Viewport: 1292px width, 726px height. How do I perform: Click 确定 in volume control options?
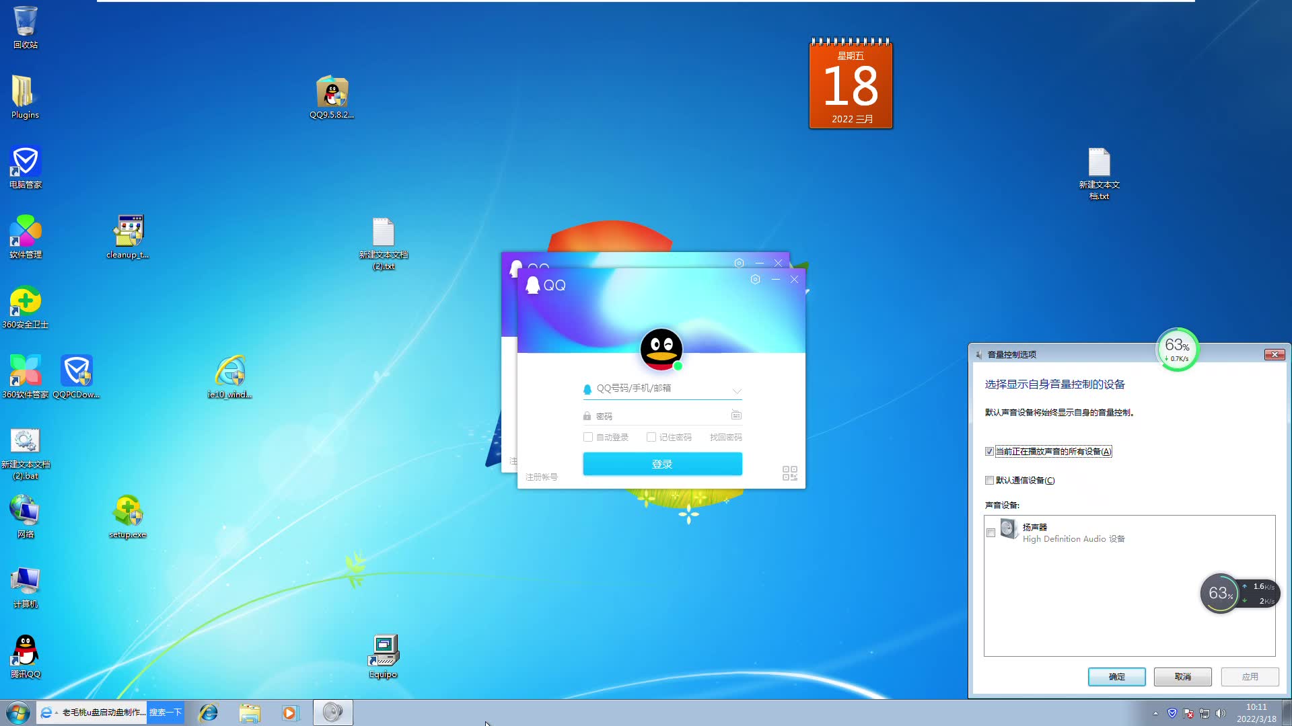coord(1116,677)
